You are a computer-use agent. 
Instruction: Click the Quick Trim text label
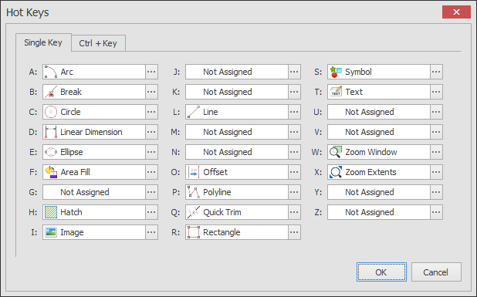pyautogui.click(x=222, y=212)
